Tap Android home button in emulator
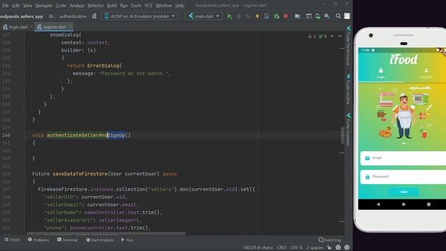Image resolution: width=446 pixels, height=251 pixels. pyautogui.click(x=403, y=204)
